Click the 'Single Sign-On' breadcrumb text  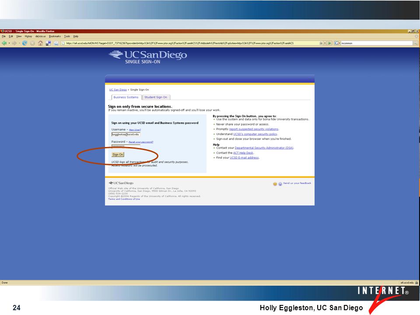[x=140, y=90]
